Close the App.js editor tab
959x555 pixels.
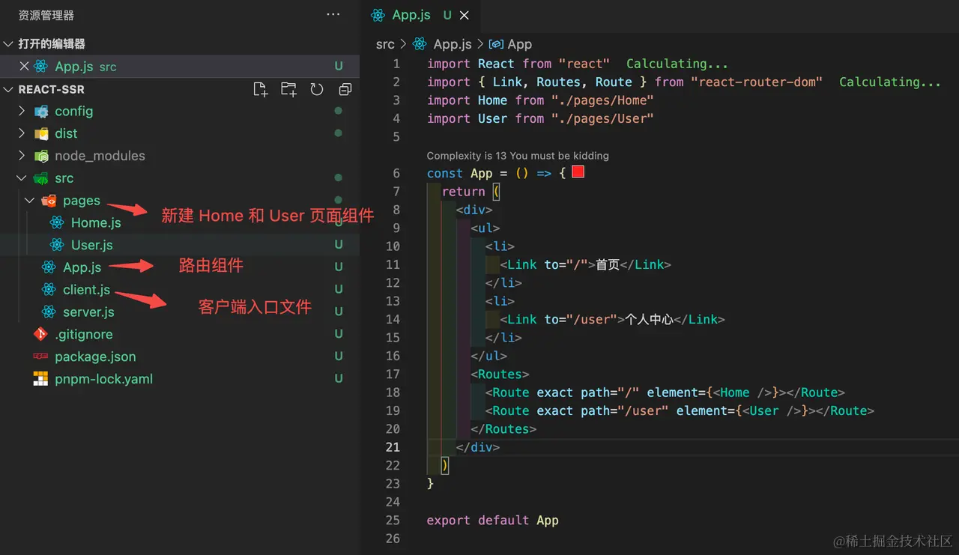[465, 15]
